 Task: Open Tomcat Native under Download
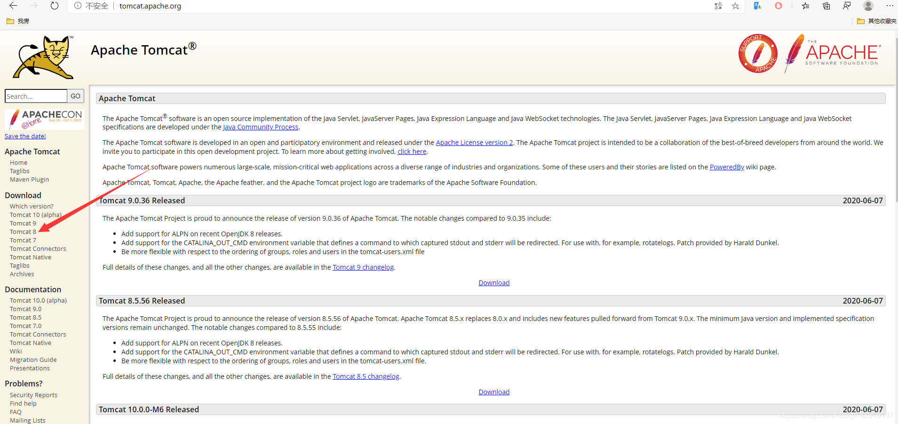point(31,257)
